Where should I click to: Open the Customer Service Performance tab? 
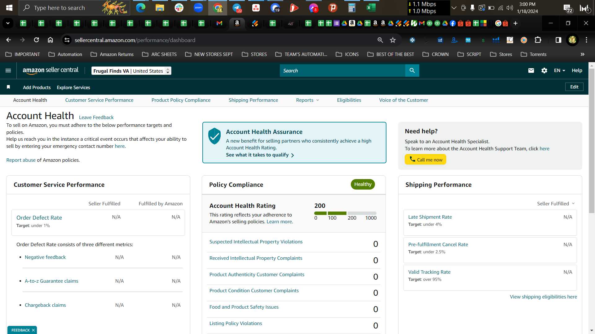pyautogui.click(x=99, y=100)
